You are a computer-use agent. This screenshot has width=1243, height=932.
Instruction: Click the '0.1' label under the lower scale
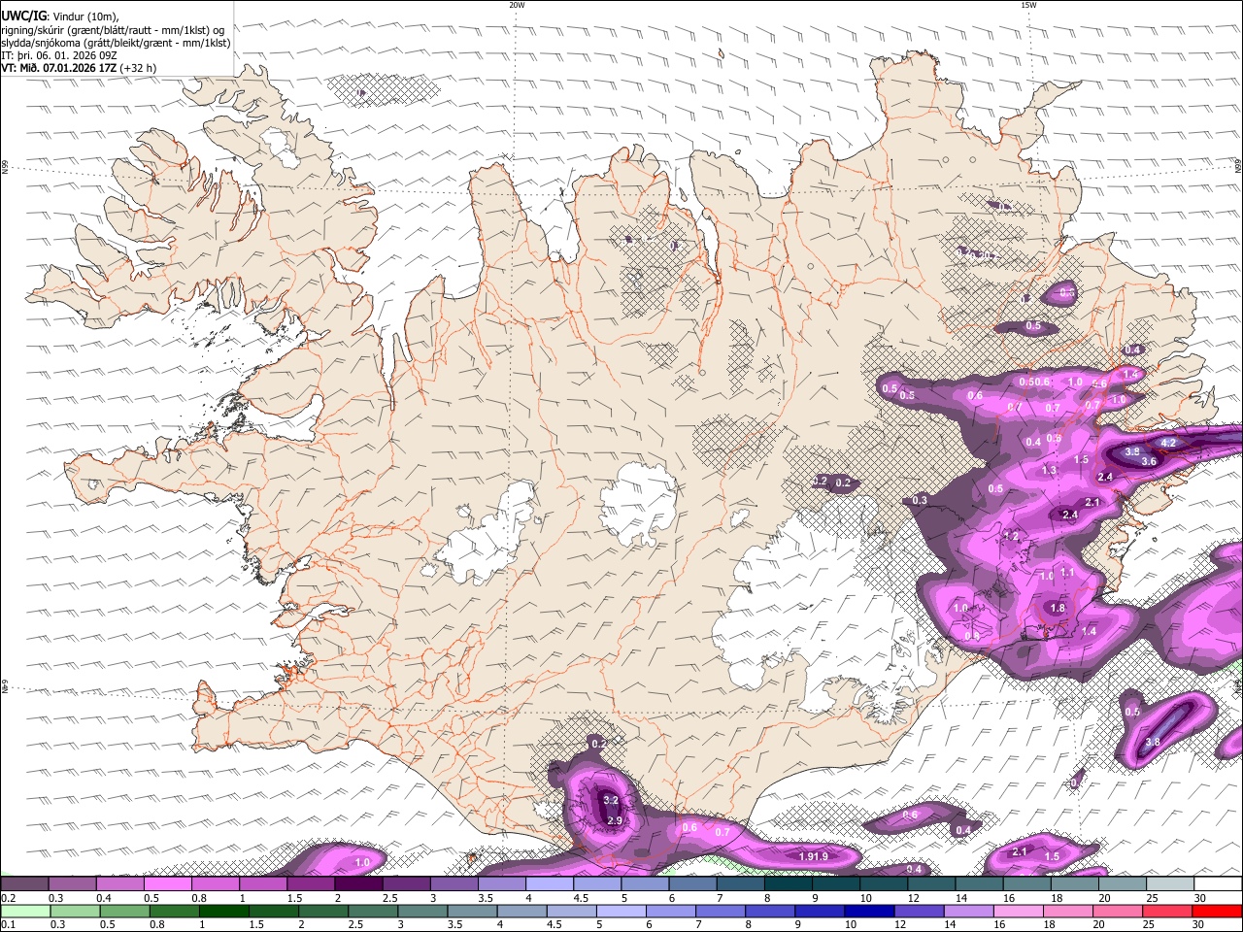click(8, 925)
